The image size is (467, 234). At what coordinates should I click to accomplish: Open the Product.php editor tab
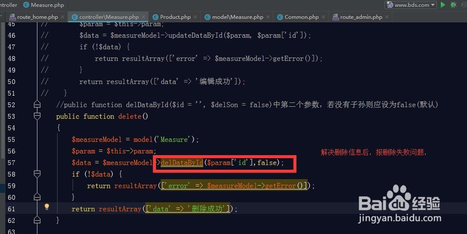[x=175, y=17]
